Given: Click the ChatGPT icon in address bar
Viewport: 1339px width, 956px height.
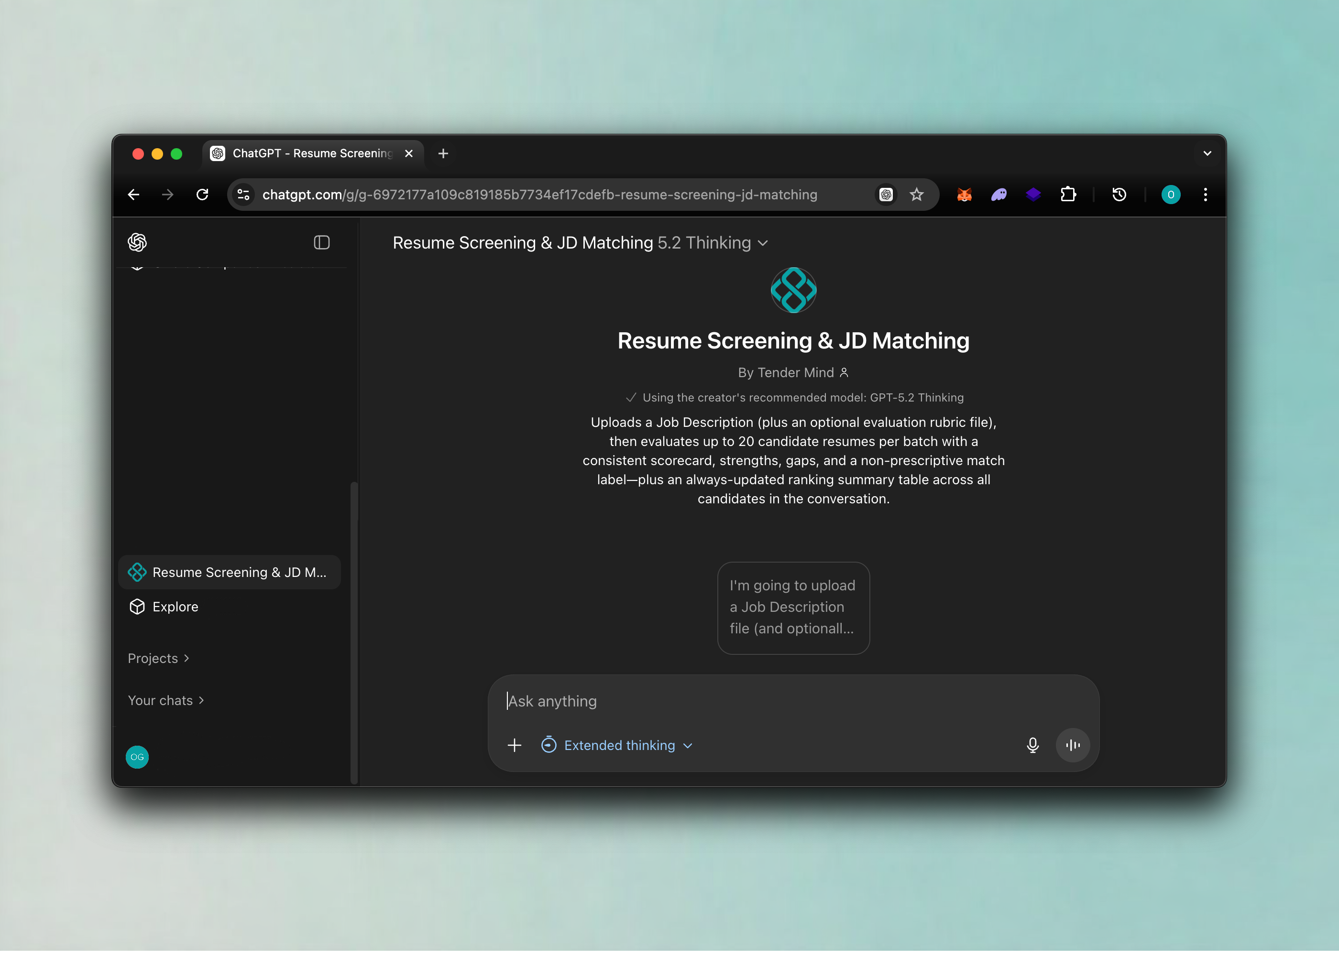Looking at the screenshot, I should (x=886, y=195).
